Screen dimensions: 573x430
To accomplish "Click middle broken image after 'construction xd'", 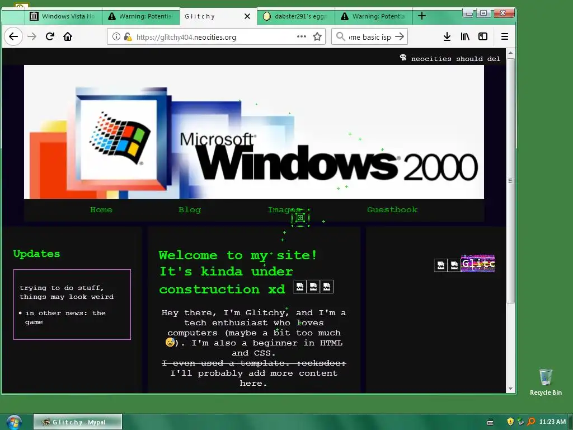I will click(313, 287).
